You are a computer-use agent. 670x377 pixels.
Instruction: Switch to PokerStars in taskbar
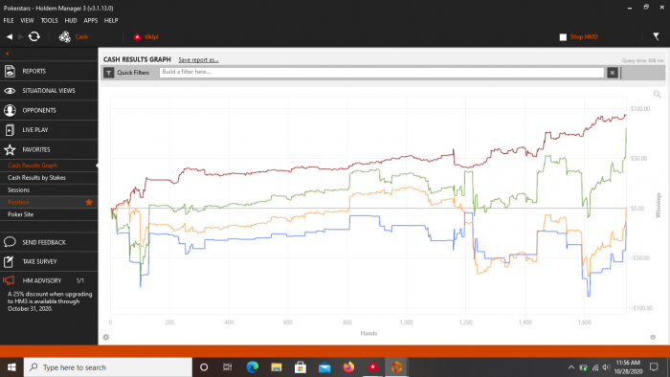pos(372,367)
